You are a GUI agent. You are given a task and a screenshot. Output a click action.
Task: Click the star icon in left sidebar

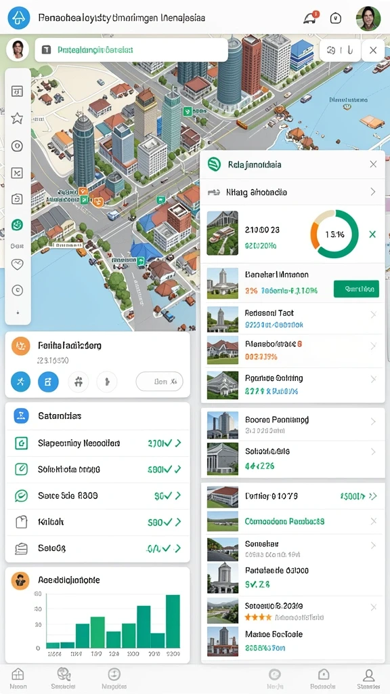tap(17, 118)
